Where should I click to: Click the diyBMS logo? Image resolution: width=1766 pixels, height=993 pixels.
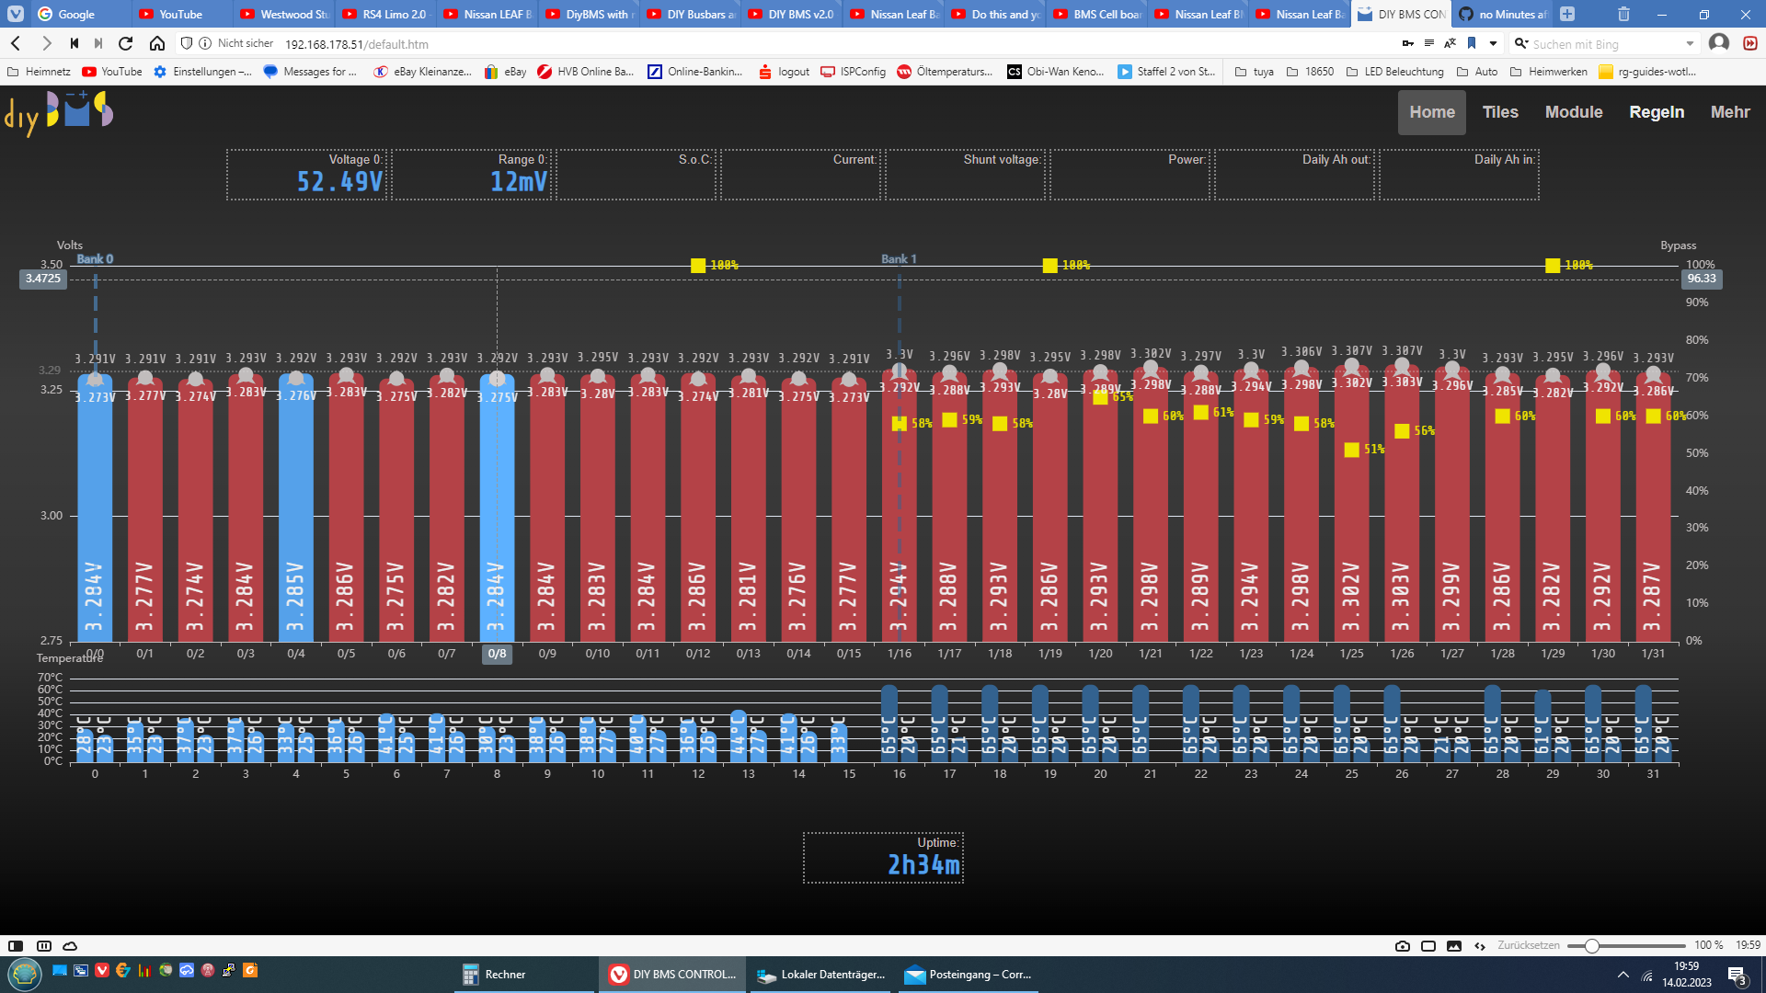tap(60, 112)
